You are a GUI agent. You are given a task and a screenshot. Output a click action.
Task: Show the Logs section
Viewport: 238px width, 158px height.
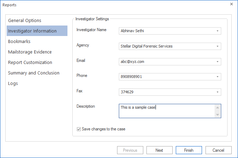pos(13,84)
